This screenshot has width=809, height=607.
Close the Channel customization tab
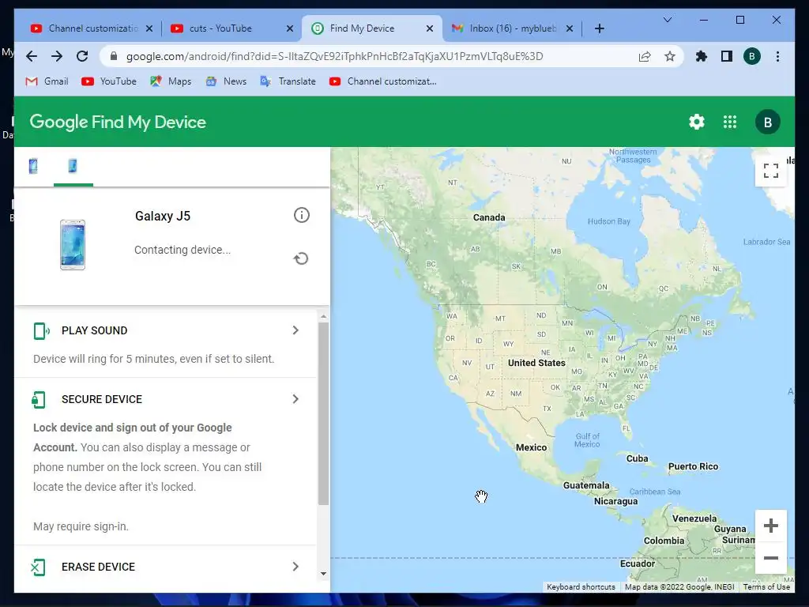pyautogui.click(x=149, y=28)
